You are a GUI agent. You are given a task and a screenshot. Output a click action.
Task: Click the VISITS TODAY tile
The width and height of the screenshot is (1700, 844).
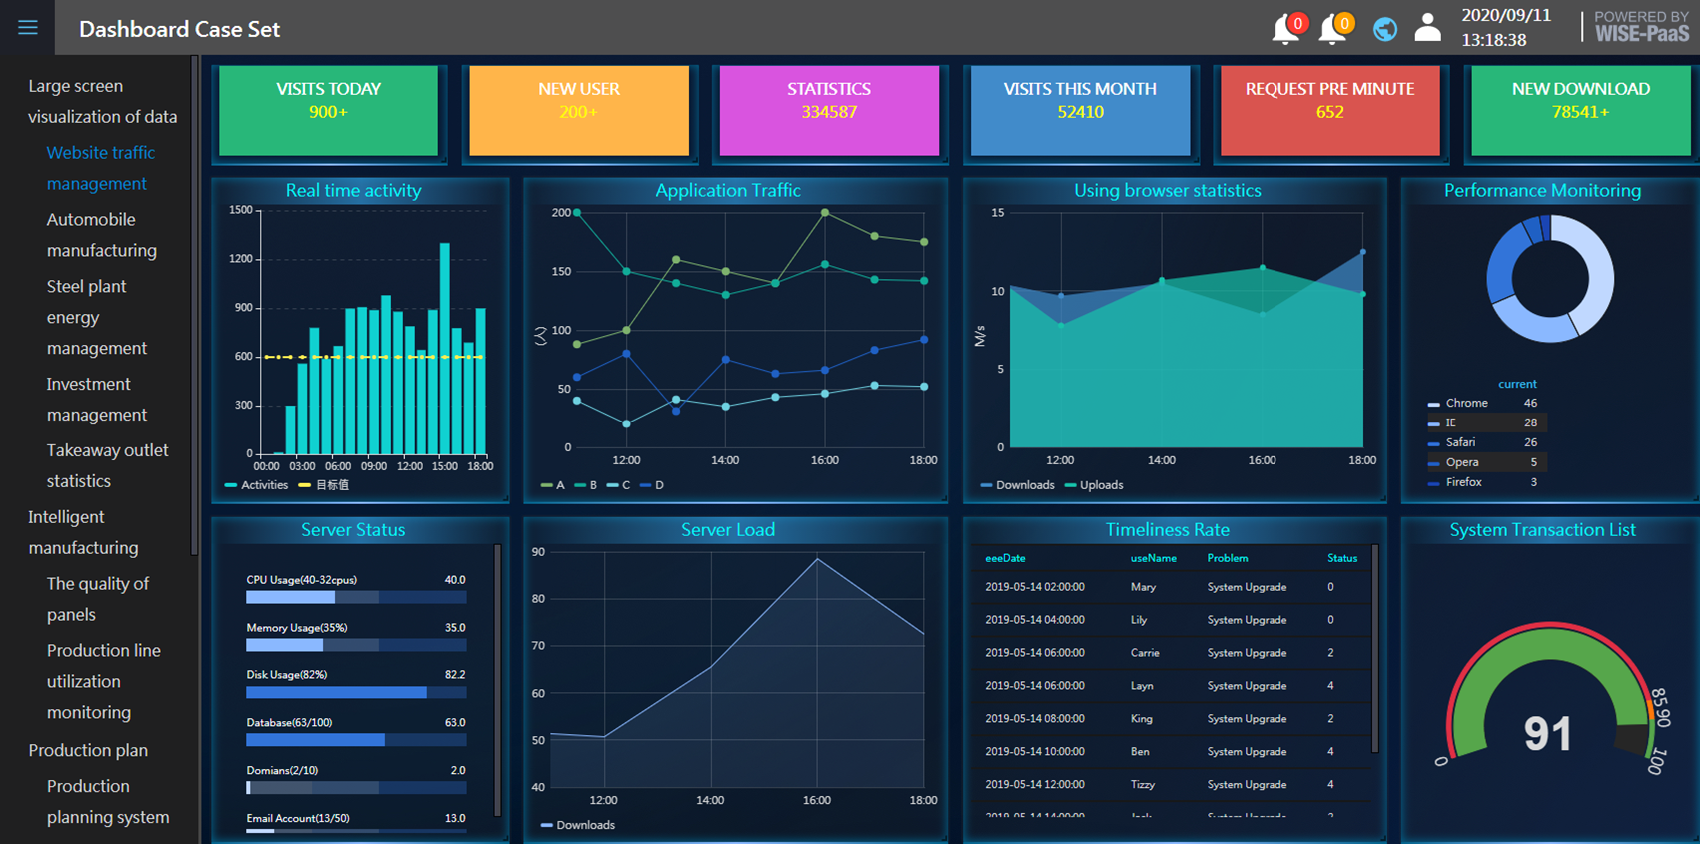click(x=329, y=110)
